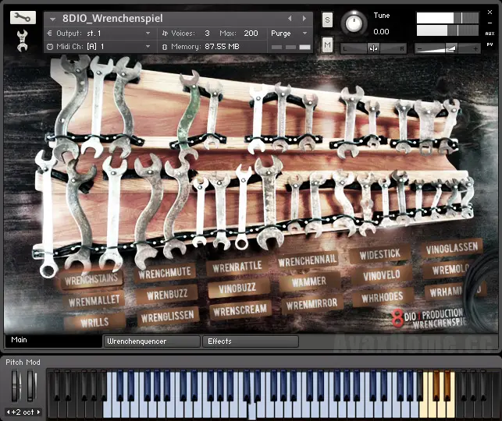Viewport: 502px width, 421px height.
Task: Select WRENCHSTAINS articulation
Action: pos(91,279)
